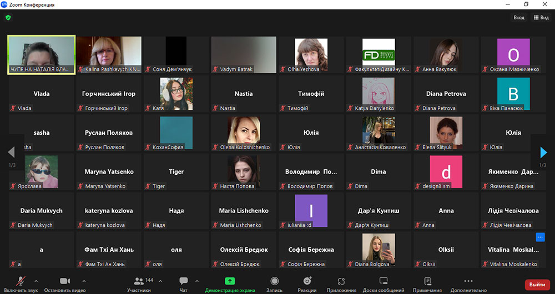Go to next gallery page arrow
Viewport: 555px width, 294px height.
(x=544, y=153)
